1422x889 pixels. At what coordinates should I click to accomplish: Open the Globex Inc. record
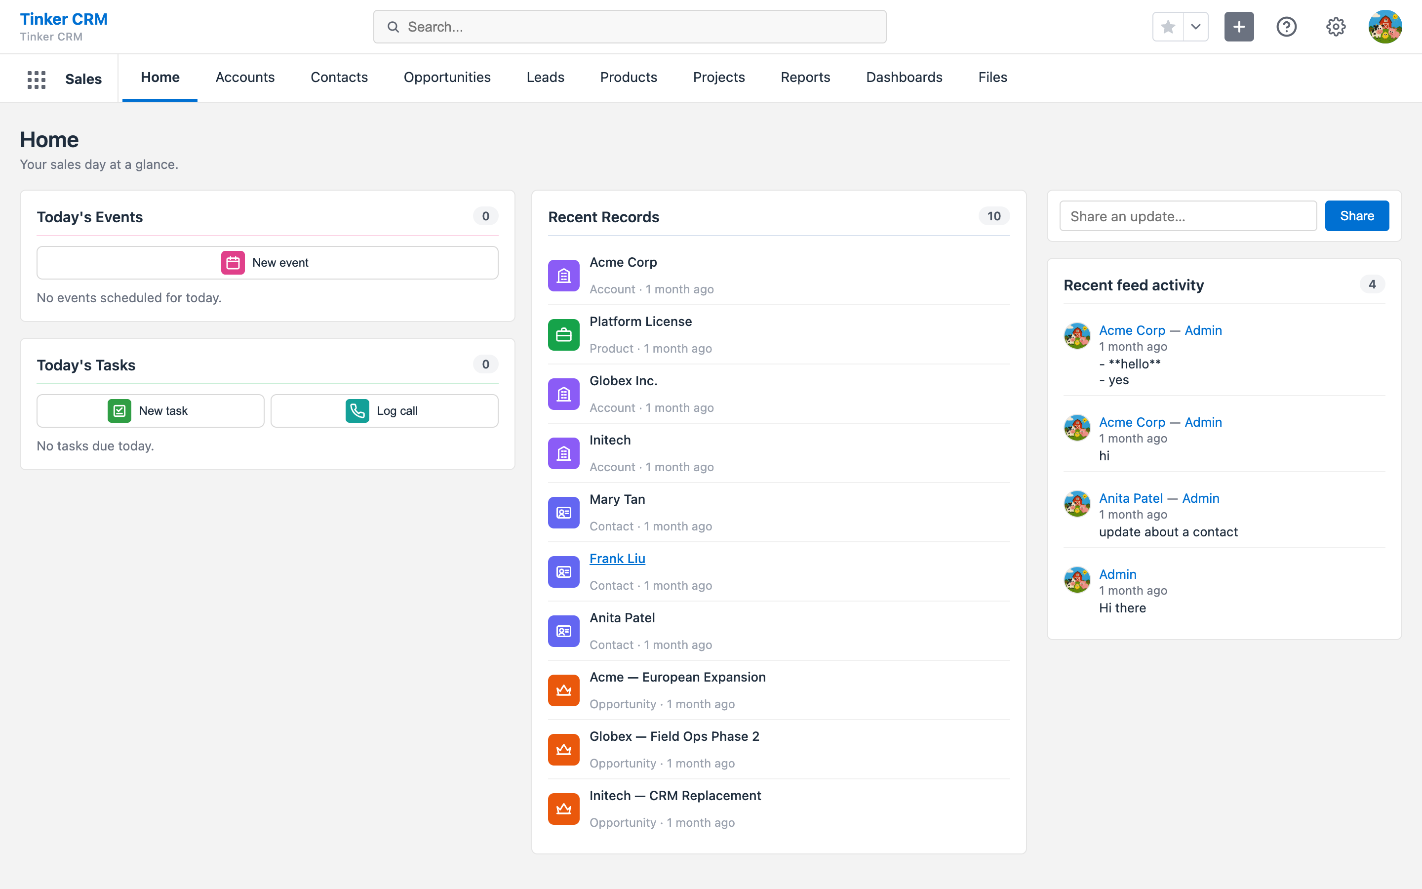click(623, 382)
